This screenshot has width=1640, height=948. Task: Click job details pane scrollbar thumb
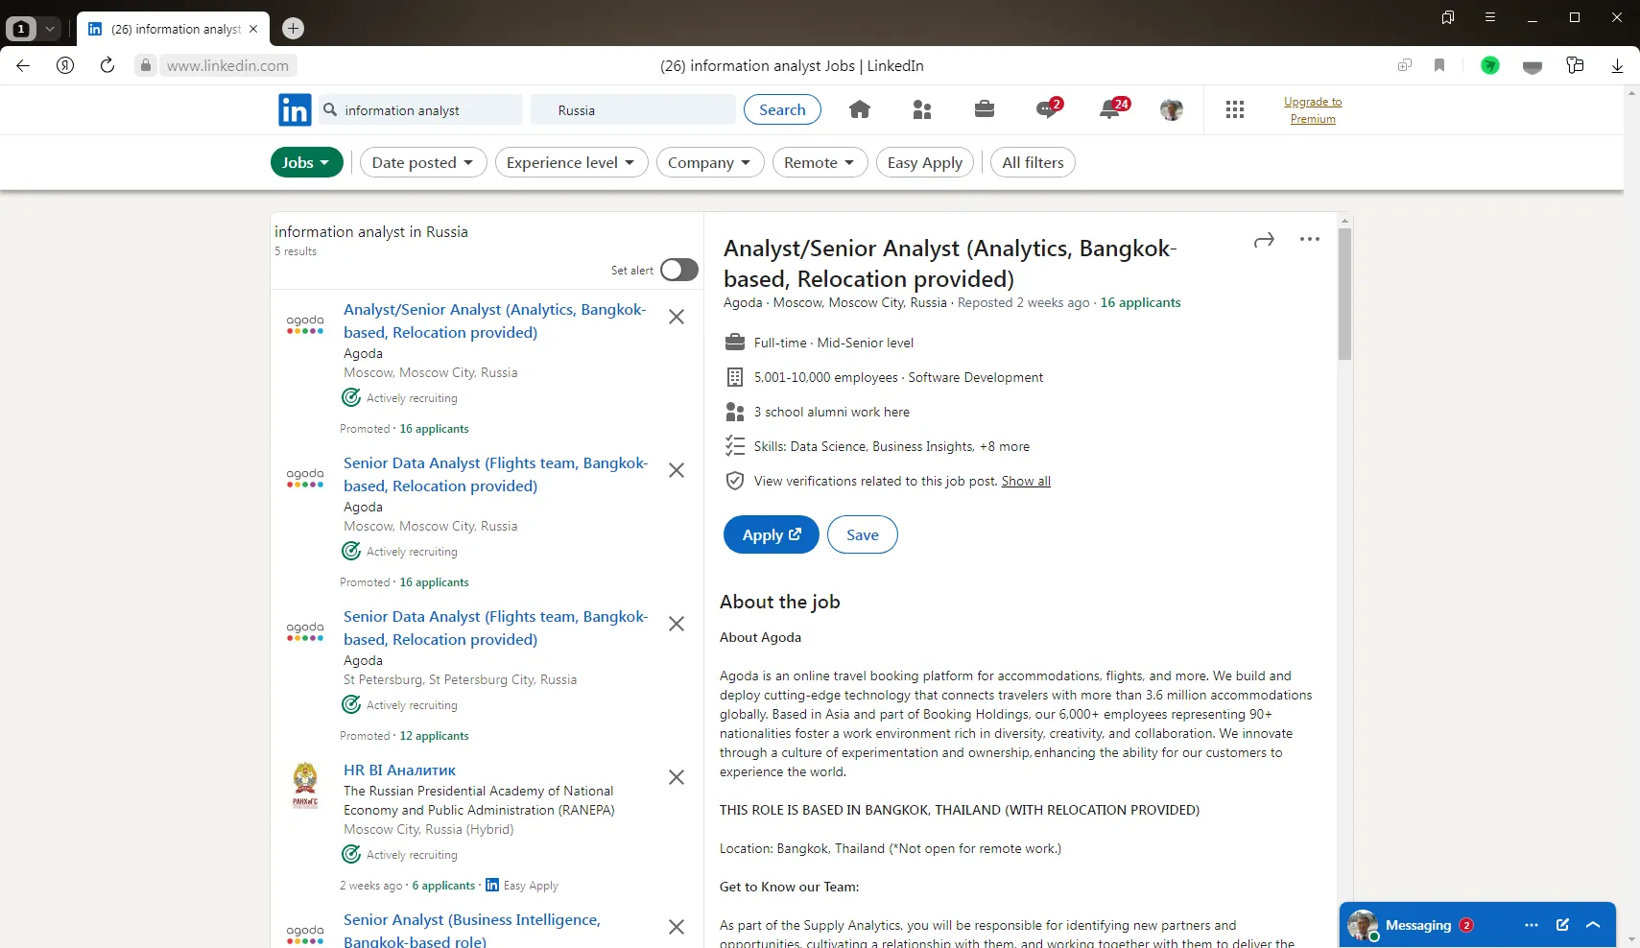[x=1344, y=294]
